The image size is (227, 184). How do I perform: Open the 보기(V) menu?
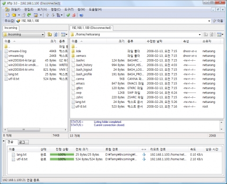tap(42, 9)
